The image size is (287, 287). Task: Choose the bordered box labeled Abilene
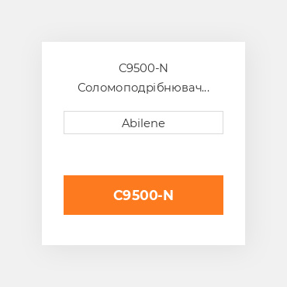(x=143, y=123)
